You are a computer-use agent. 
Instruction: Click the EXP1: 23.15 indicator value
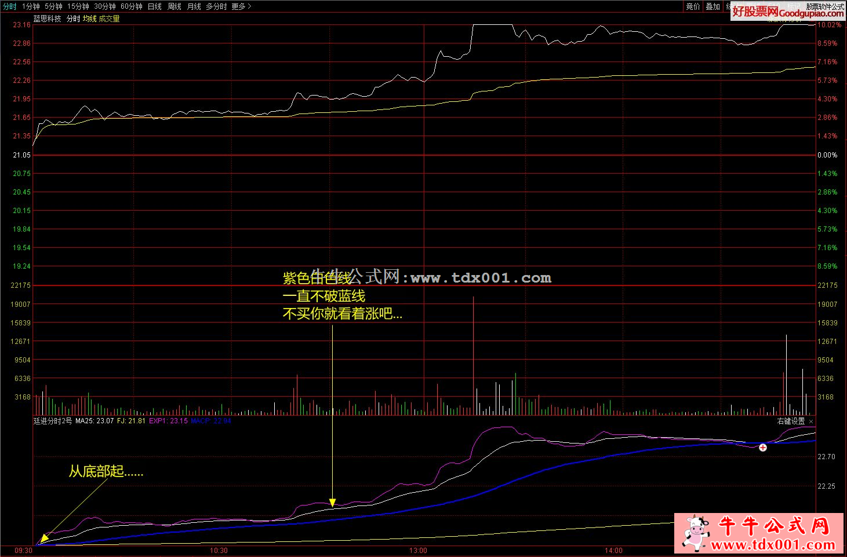(169, 421)
